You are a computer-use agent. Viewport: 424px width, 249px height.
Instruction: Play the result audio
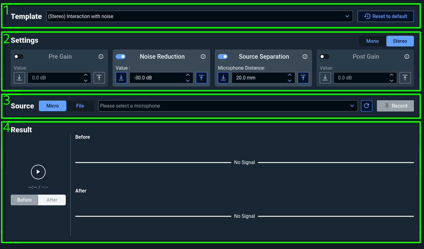coord(38,172)
